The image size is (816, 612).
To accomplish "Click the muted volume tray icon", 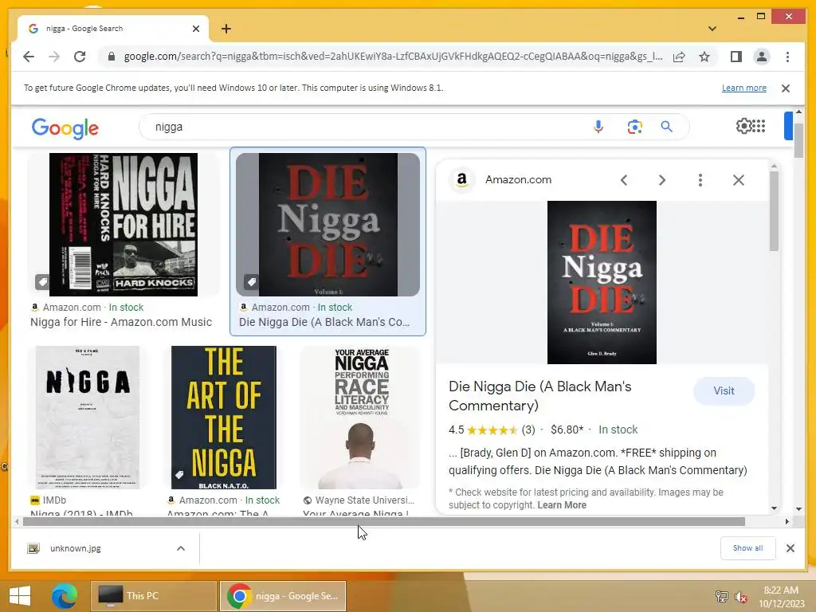I will (740, 597).
